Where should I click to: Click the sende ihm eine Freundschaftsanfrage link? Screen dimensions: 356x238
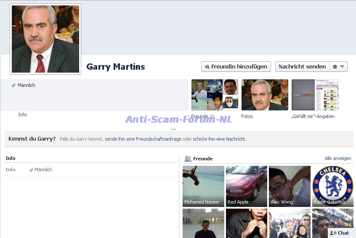tap(142, 139)
